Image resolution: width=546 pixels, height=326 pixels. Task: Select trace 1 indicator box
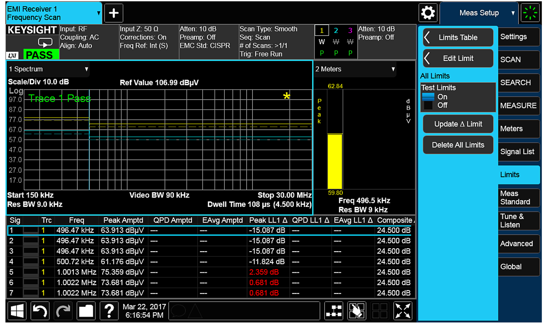[322, 30]
